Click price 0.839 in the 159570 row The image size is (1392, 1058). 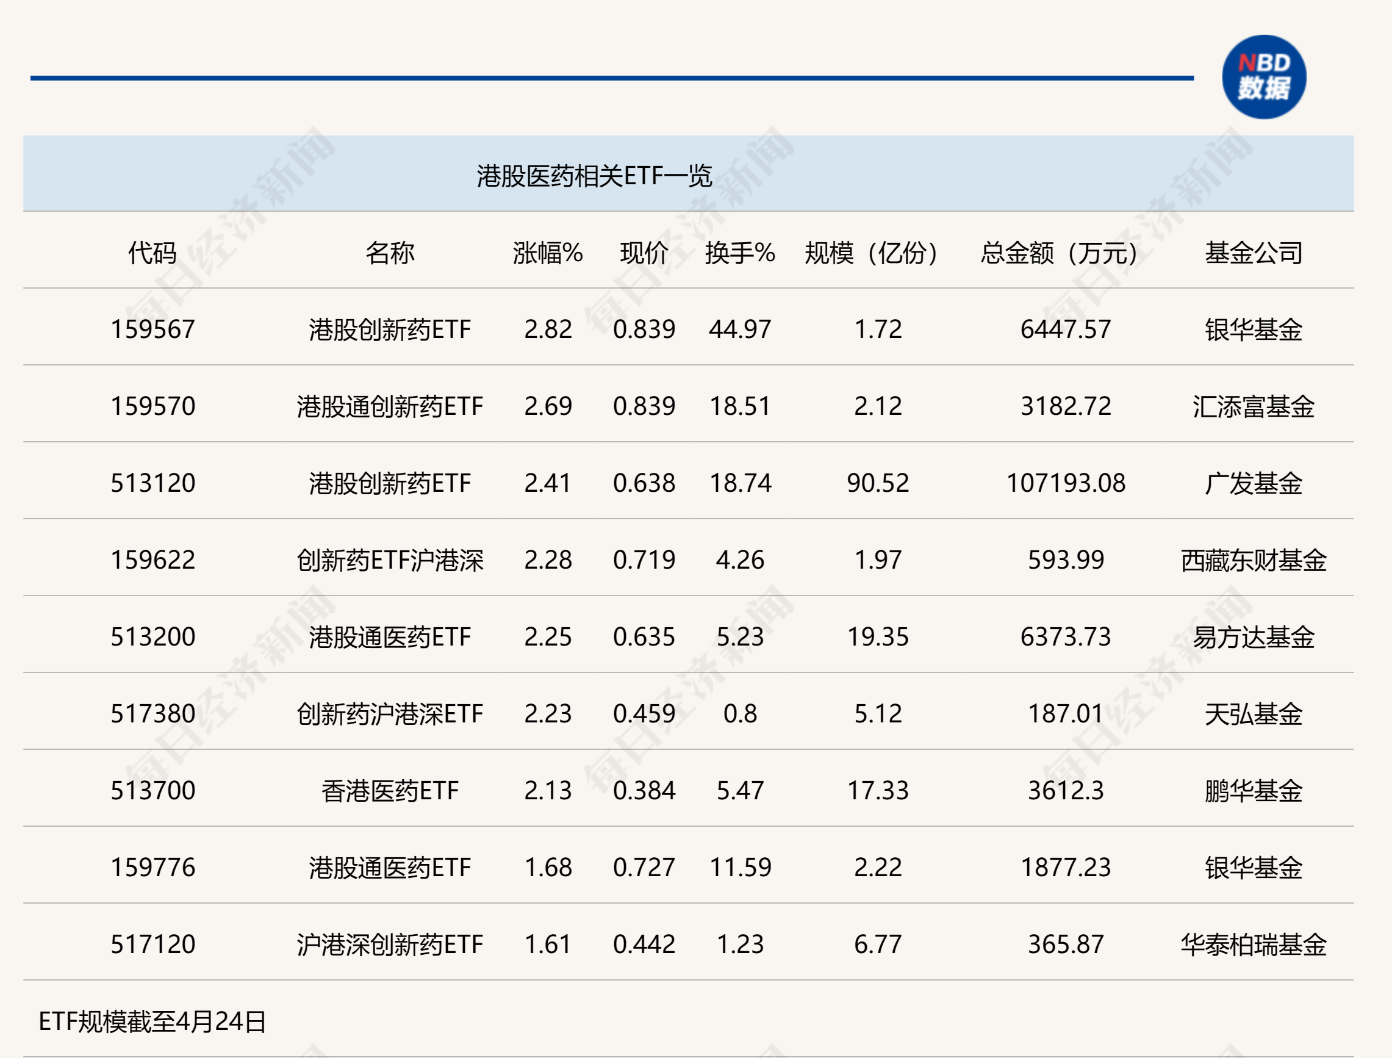[x=644, y=406]
